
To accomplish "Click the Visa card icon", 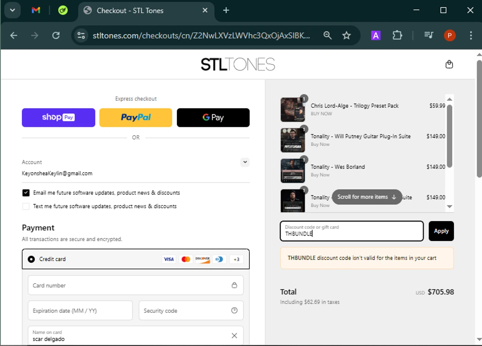I will pyautogui.click(x=169, y=259).
